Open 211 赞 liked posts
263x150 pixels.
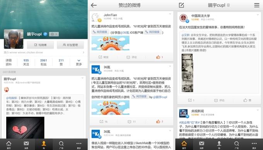[x=61, y=62]
